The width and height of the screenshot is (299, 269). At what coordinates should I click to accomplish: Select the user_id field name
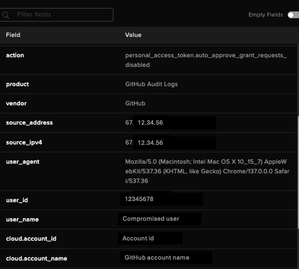point(17,200)
